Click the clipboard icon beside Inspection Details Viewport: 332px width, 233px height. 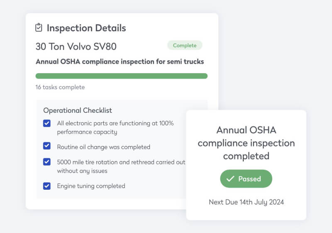39,28
